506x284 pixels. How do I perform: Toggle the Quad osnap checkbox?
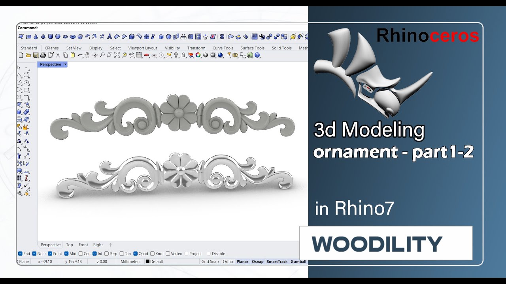click(x=136, y=254)
